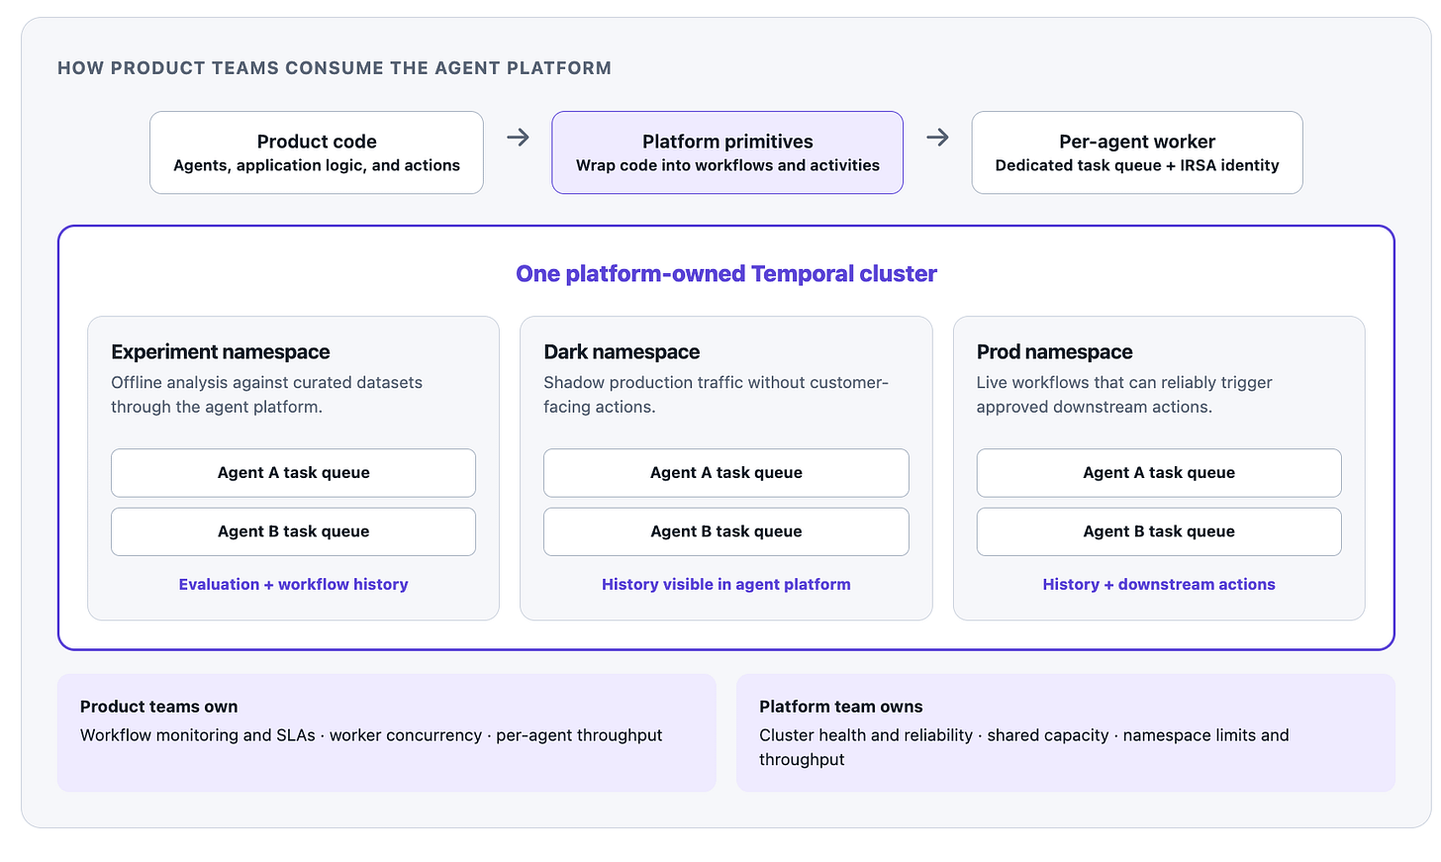This screenshot has height=862, width=1441.
Task: Click Agent B task queue in Prod namespace
Action: coord(1159,531)
